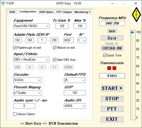
Task: Click the left red Transmission indicator
Action: (109, 68)
